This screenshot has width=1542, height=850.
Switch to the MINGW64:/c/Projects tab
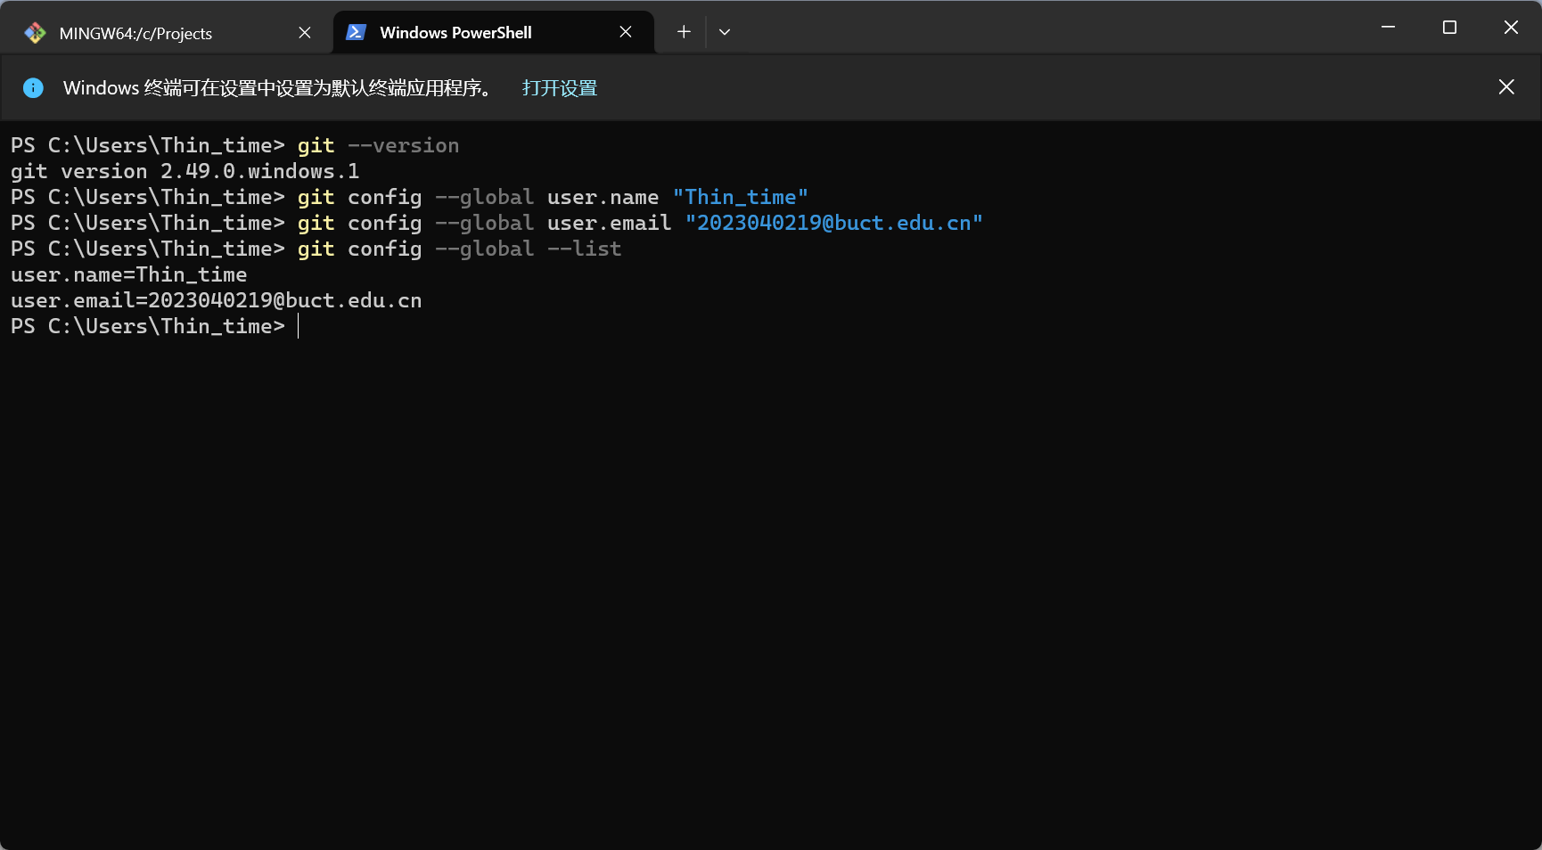167,33
